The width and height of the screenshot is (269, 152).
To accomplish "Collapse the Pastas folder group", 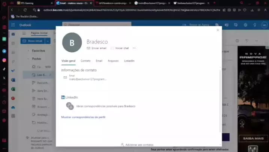I will 28,59.
